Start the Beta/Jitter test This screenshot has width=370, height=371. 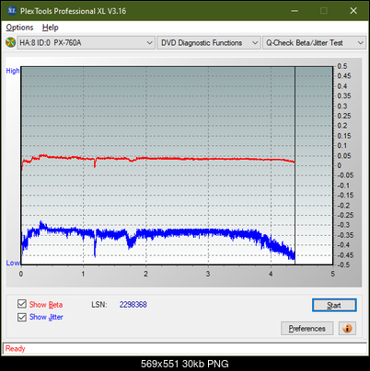334,305
